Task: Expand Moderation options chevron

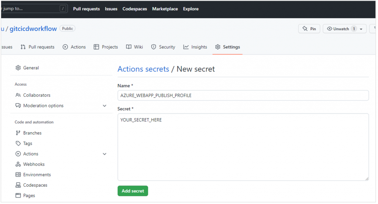Action: coord(104,106)
